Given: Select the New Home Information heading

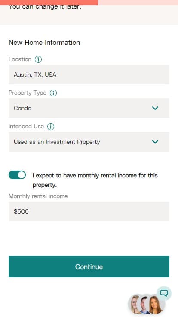Looking at the screenshot, I should (x=44, y=43).
